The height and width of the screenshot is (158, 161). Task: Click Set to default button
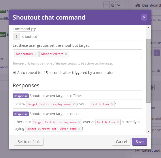coord(29,142)
